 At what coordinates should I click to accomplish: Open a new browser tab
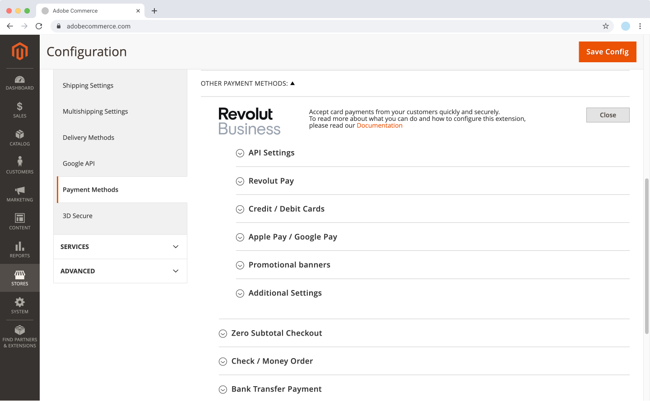[x=154, y=11]
